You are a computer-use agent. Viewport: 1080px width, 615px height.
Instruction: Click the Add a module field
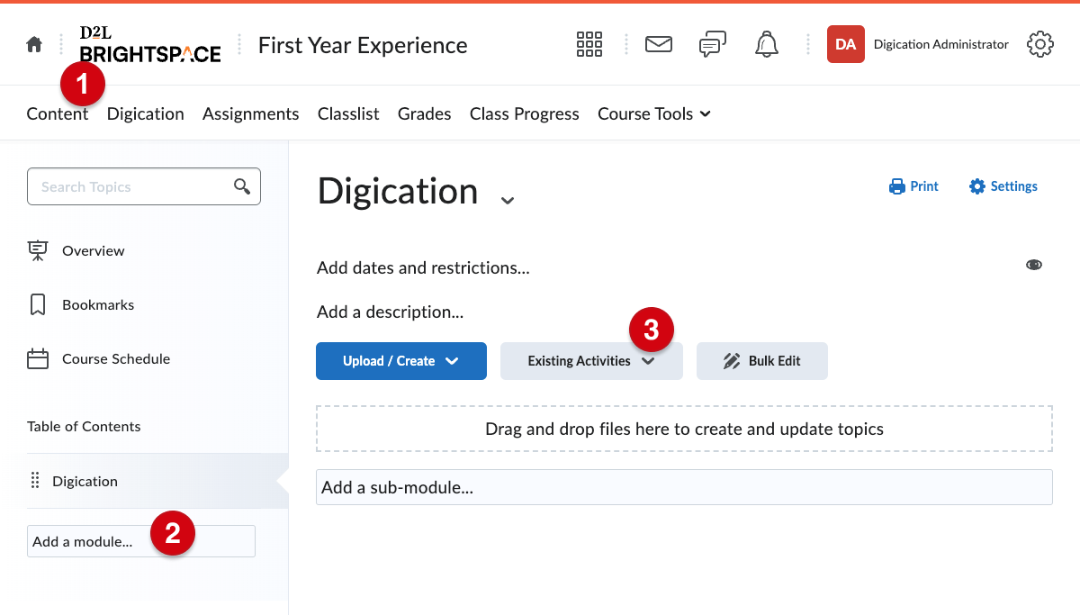[x=141, y=541]
